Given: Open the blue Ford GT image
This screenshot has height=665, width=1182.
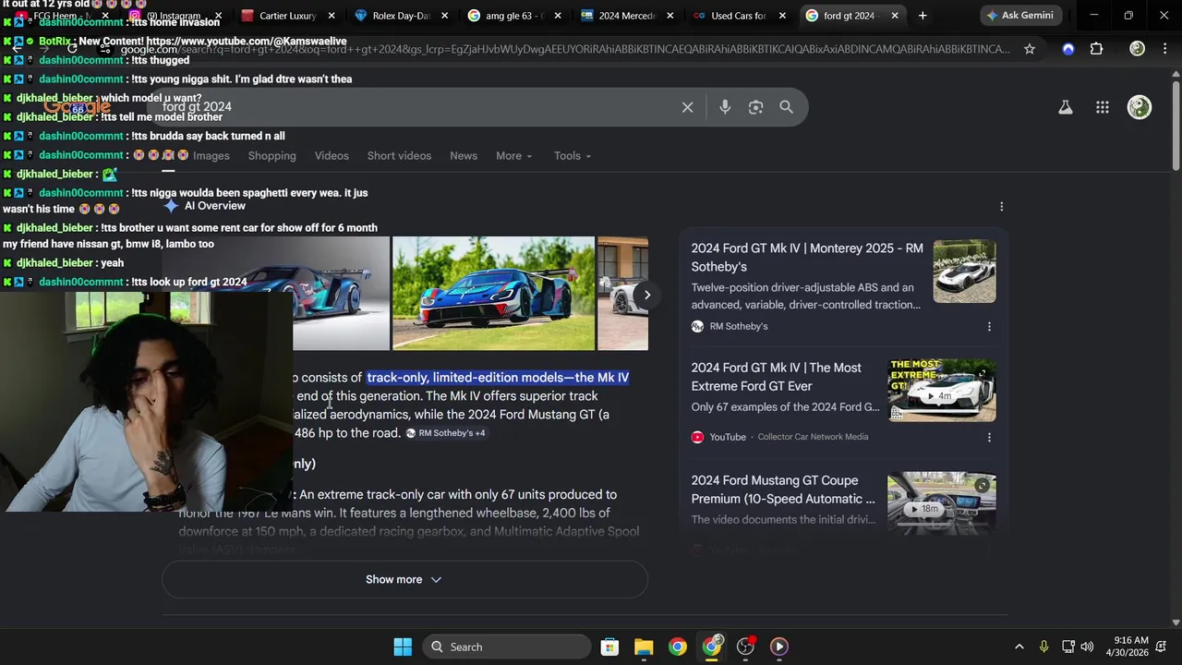Looking at the screenshot, I should [493, 294].
